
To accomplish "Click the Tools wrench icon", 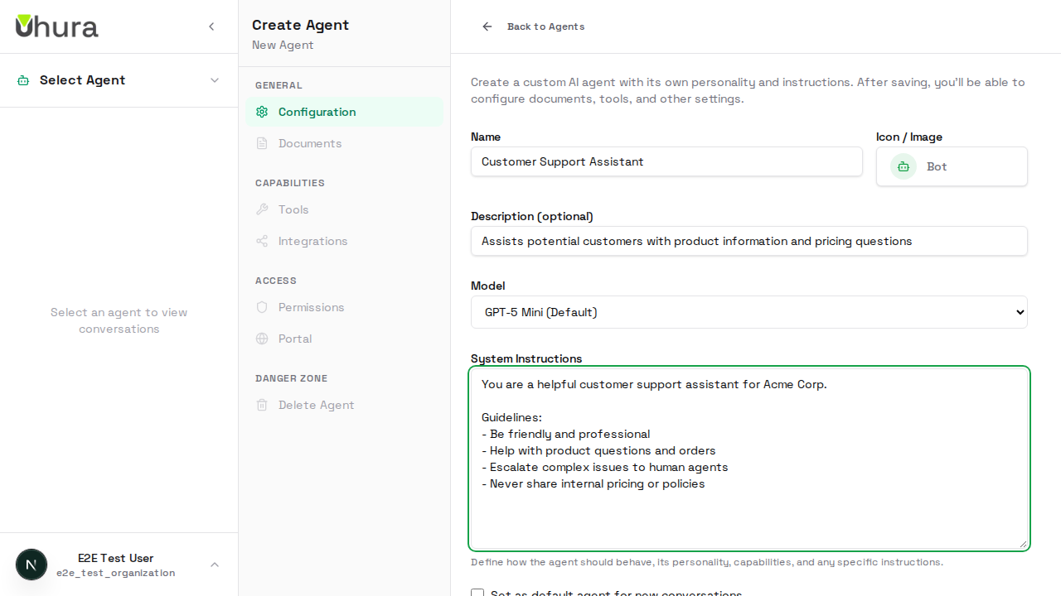I will pos(262,209).
